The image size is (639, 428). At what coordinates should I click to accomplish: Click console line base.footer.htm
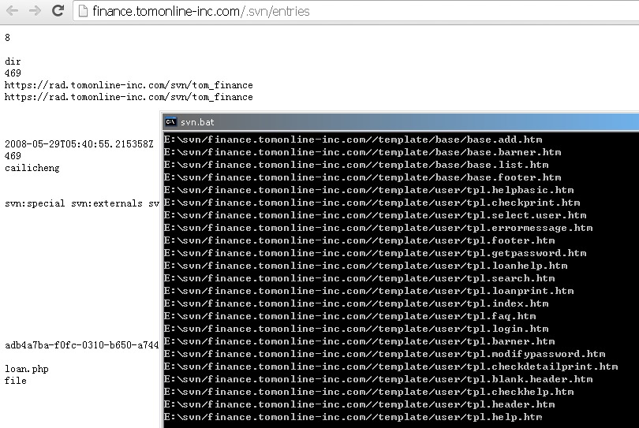click(x=362, y=177)
